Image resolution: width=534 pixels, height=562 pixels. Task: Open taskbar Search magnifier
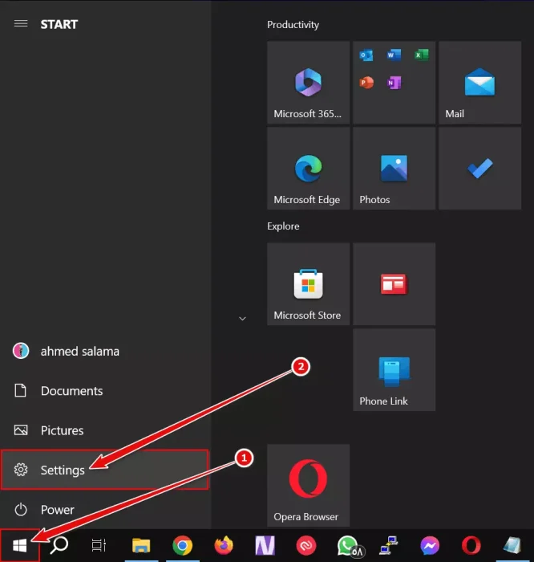point(59,545)
